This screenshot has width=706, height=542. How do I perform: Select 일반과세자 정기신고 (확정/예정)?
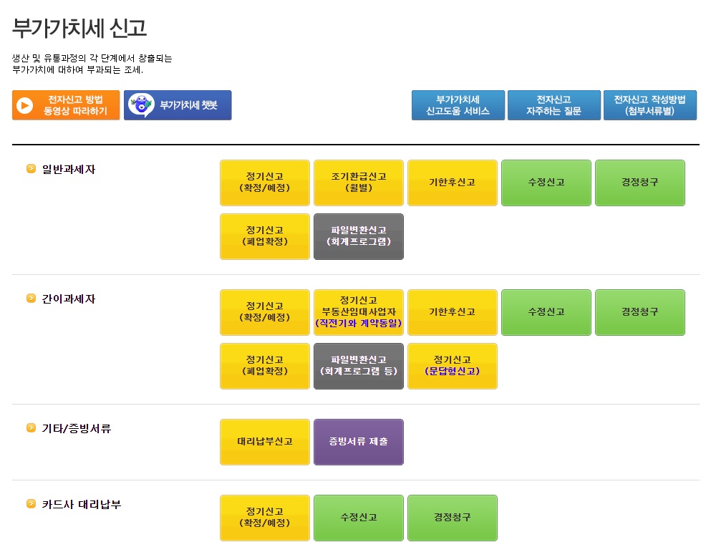tap(265, 183)
